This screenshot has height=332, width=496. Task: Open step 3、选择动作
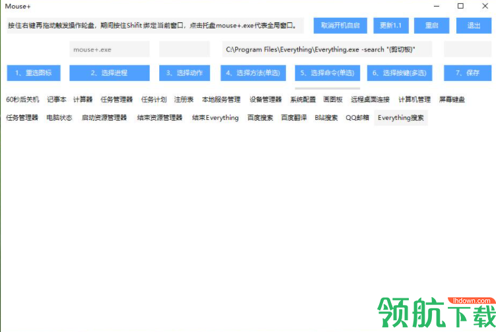point(184,73)
